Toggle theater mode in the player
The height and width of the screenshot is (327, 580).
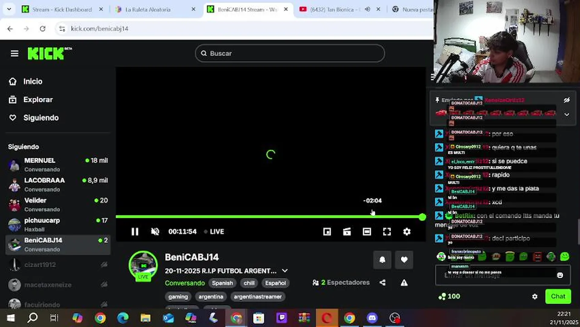367,232
